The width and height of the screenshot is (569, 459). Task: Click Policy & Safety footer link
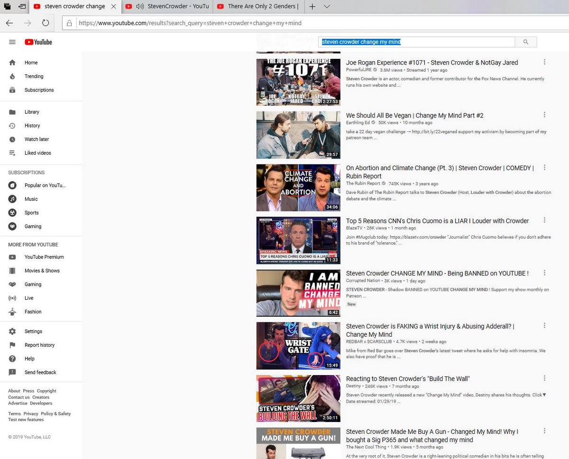point(55,414)
